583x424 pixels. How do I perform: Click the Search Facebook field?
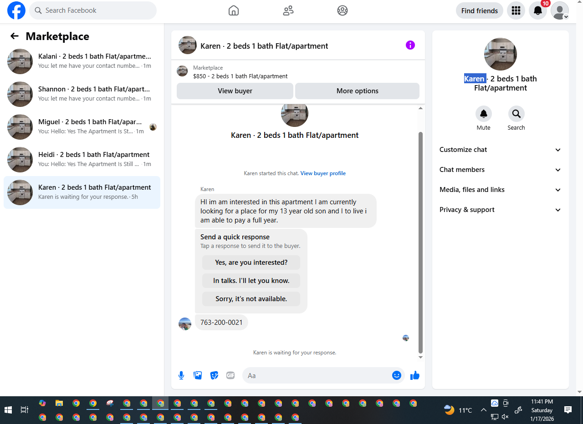click(93, 10)
